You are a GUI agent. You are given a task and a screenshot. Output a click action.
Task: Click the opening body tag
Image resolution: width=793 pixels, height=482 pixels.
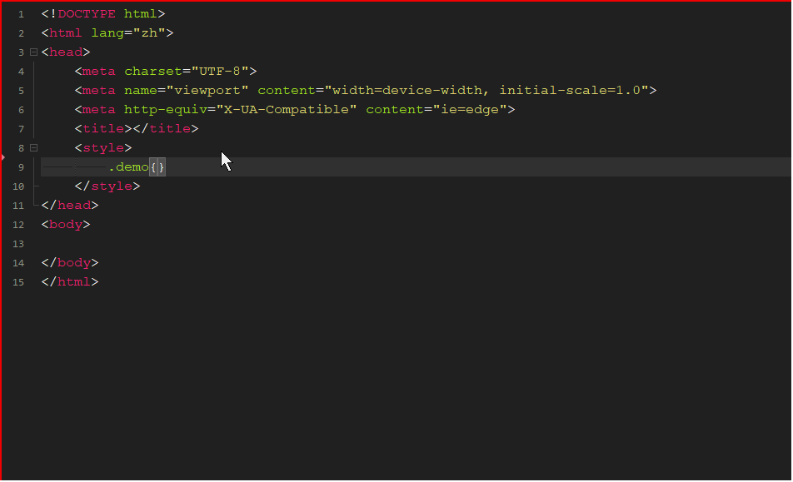66,225
